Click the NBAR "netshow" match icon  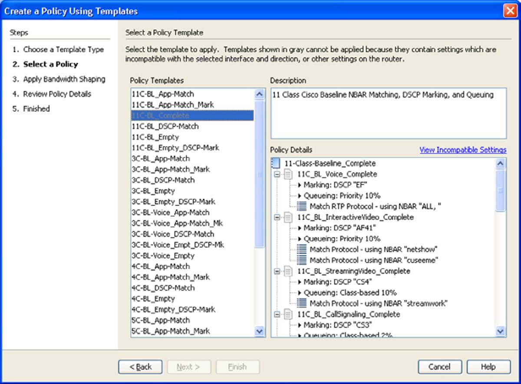pyautogui.click(x=302, y=249)
